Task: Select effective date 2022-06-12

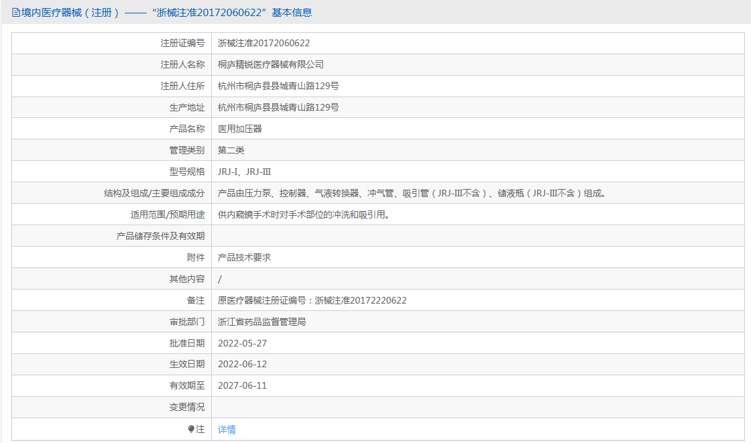Action: (242, 365)
